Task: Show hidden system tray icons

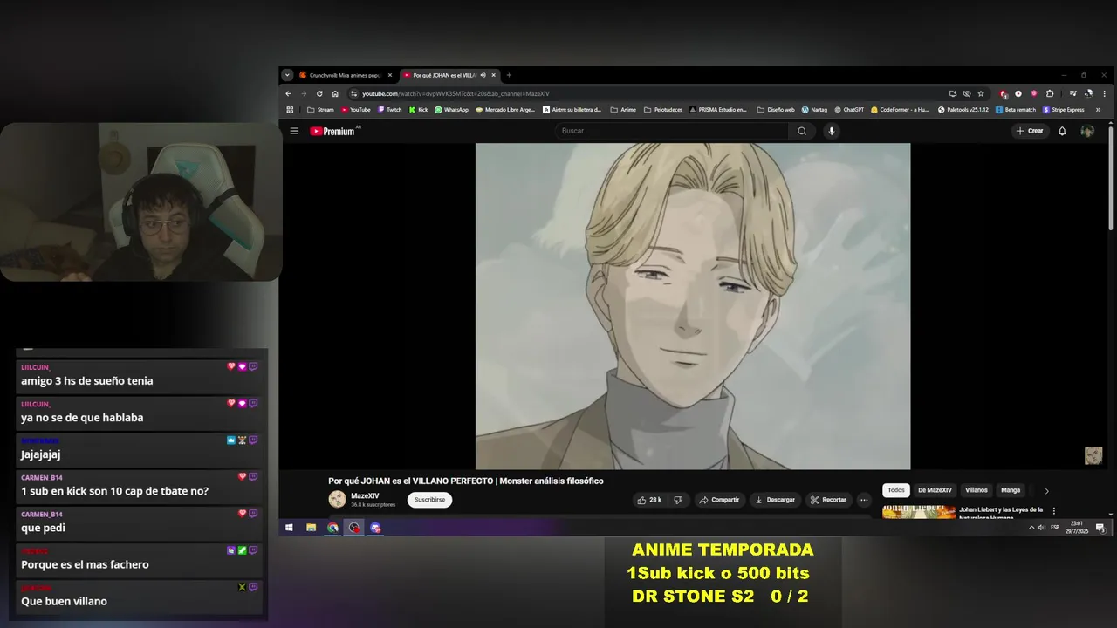Action: 1031,528
